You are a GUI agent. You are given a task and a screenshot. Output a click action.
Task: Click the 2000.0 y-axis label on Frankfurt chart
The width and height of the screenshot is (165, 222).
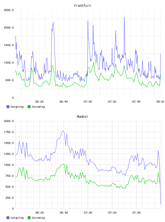[x=9, y=27]
